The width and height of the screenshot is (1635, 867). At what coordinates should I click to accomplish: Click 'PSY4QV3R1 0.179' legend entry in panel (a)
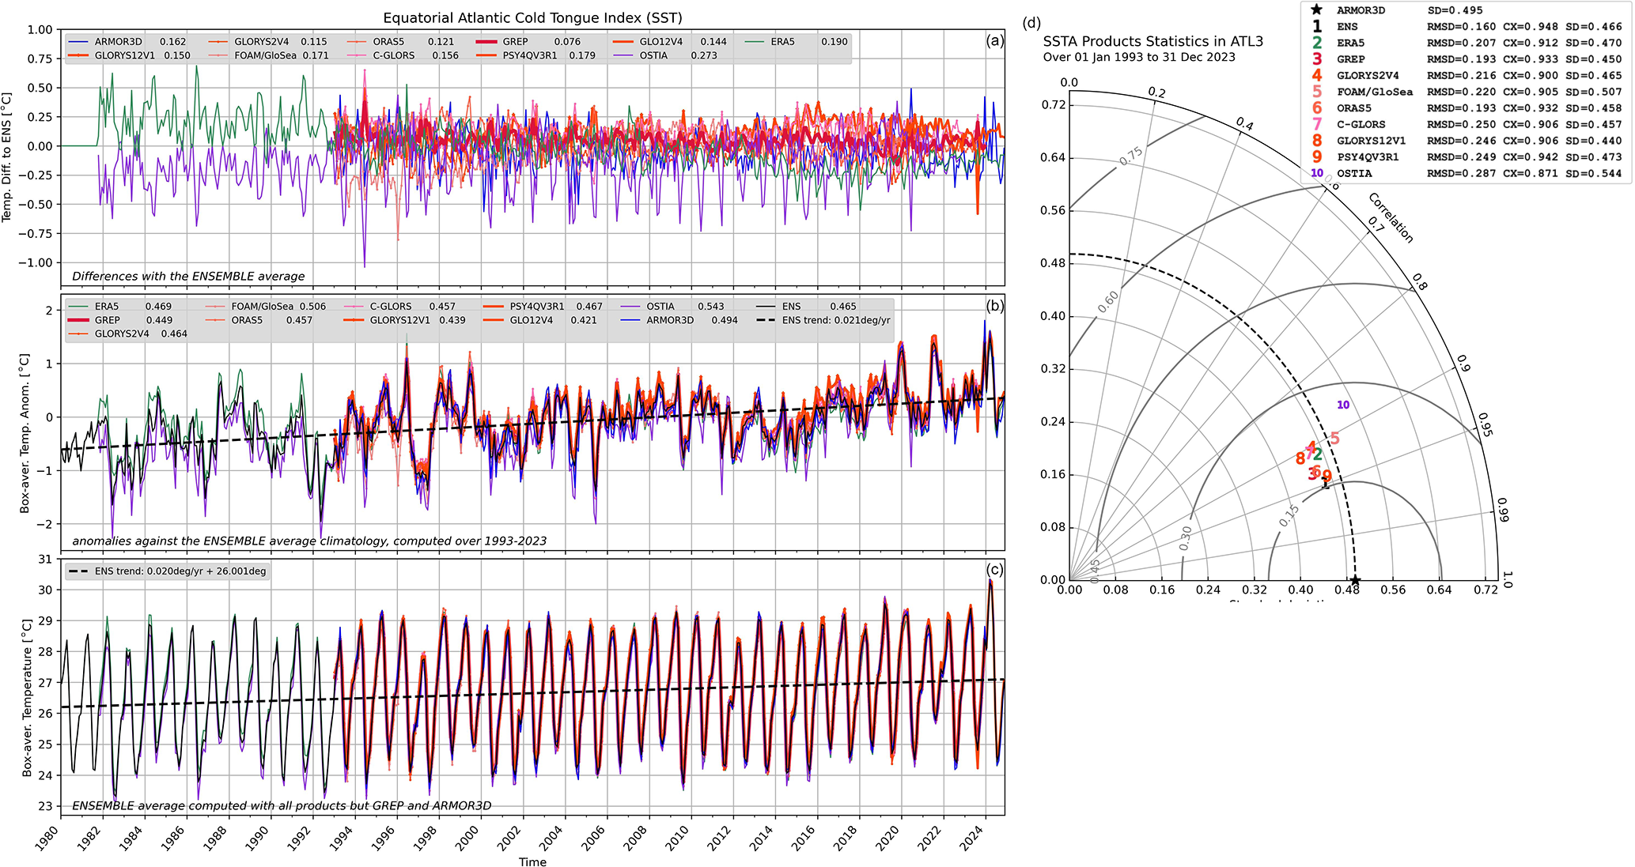tap(536, 56)
